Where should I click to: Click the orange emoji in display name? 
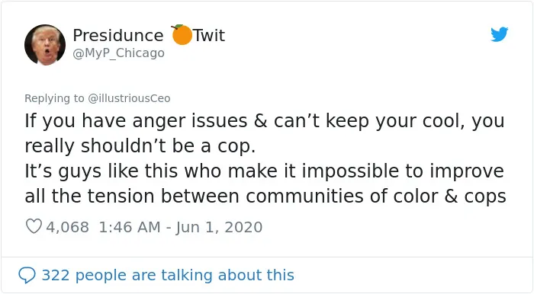pos(182,35)
